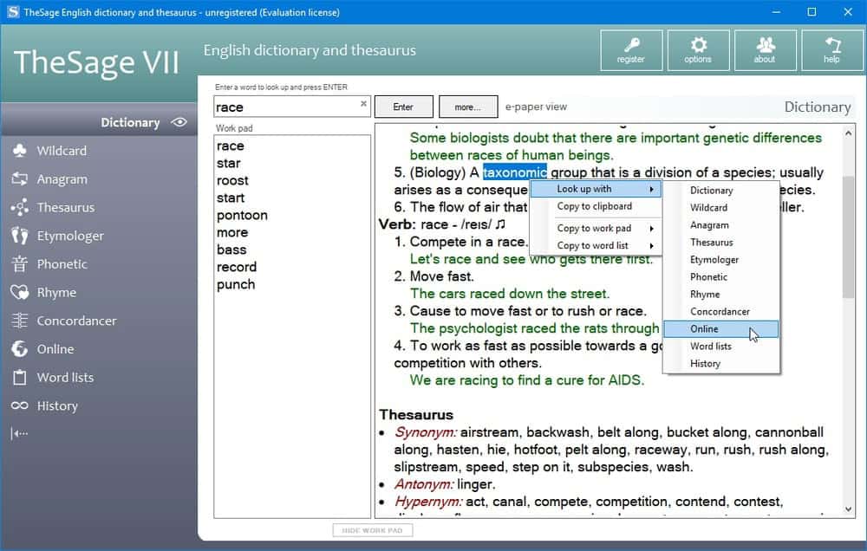Open the options gear button
Viewport: 867px width, 551px height.
(x=698, y=50)
